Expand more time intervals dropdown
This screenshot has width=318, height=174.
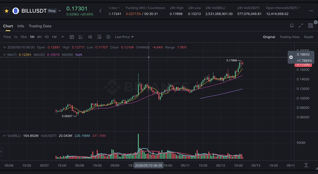click(63, 37)
